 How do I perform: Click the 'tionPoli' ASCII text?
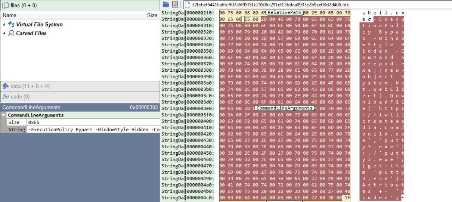[383, 25]
